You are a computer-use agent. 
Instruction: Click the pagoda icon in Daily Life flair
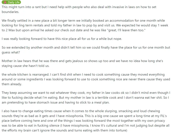(4, 2)
